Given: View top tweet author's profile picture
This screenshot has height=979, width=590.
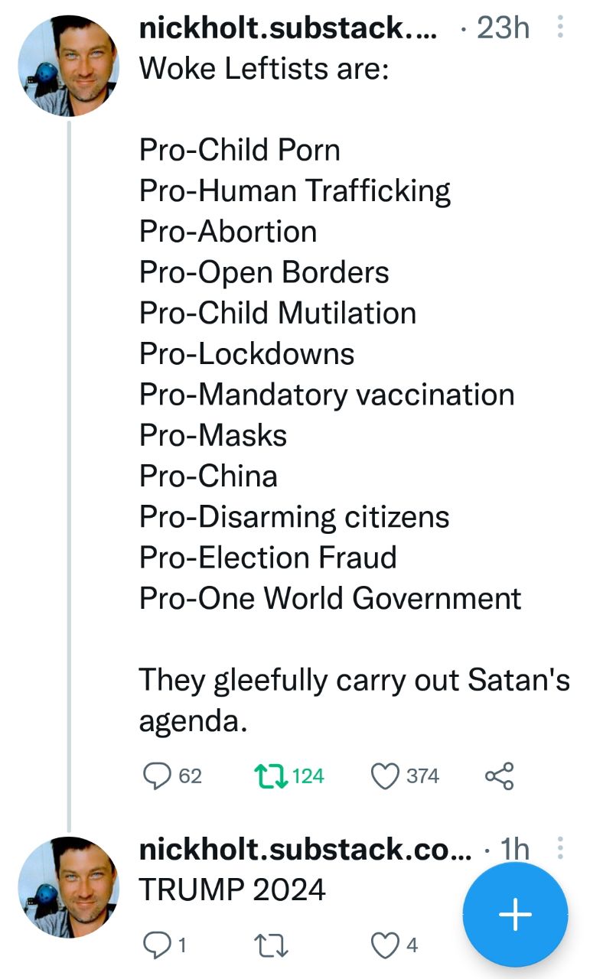Looking at the screenshot, I should pos(68,65).
